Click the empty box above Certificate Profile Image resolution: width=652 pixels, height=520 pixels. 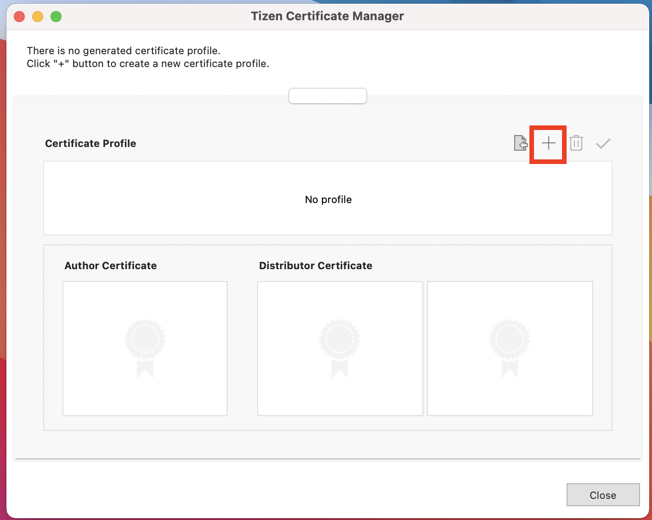point(328,96)
